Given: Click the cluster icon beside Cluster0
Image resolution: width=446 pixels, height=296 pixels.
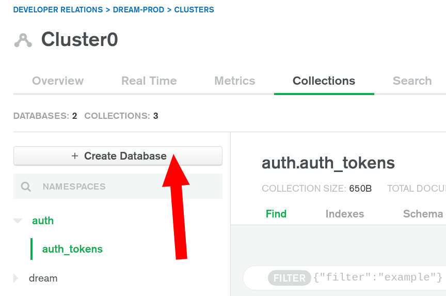Looking at the screenshot, I should click(x=23, y=40).
